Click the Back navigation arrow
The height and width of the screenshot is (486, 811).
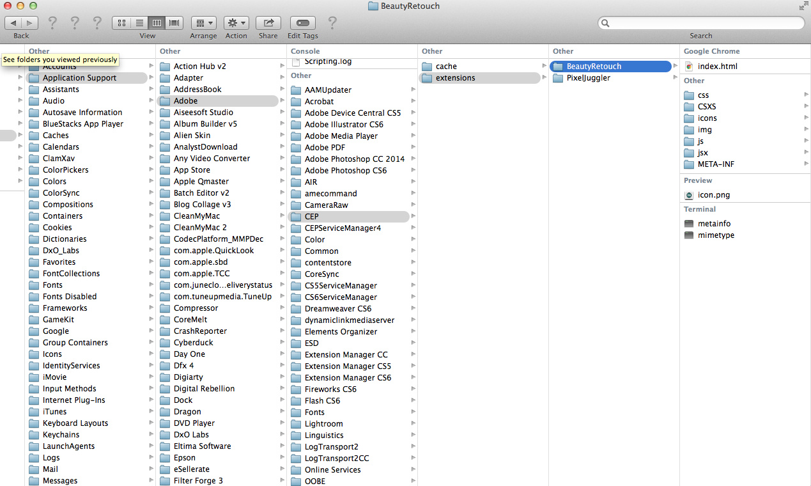tap(13, 23)
